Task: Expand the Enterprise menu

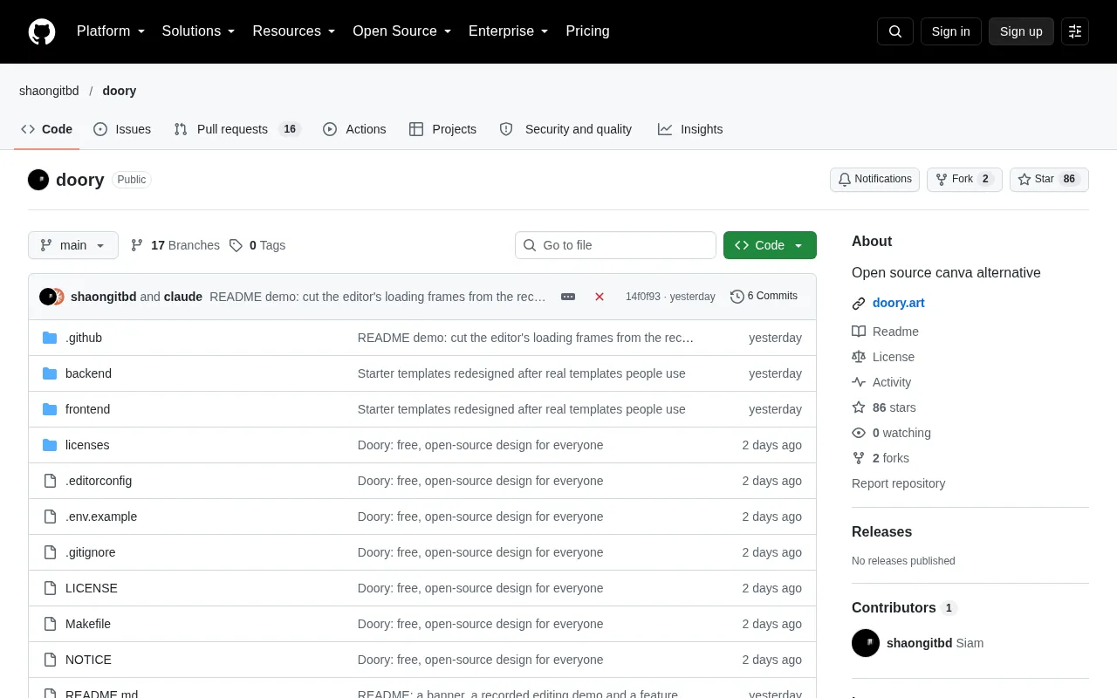Action: tap(509, 31)
